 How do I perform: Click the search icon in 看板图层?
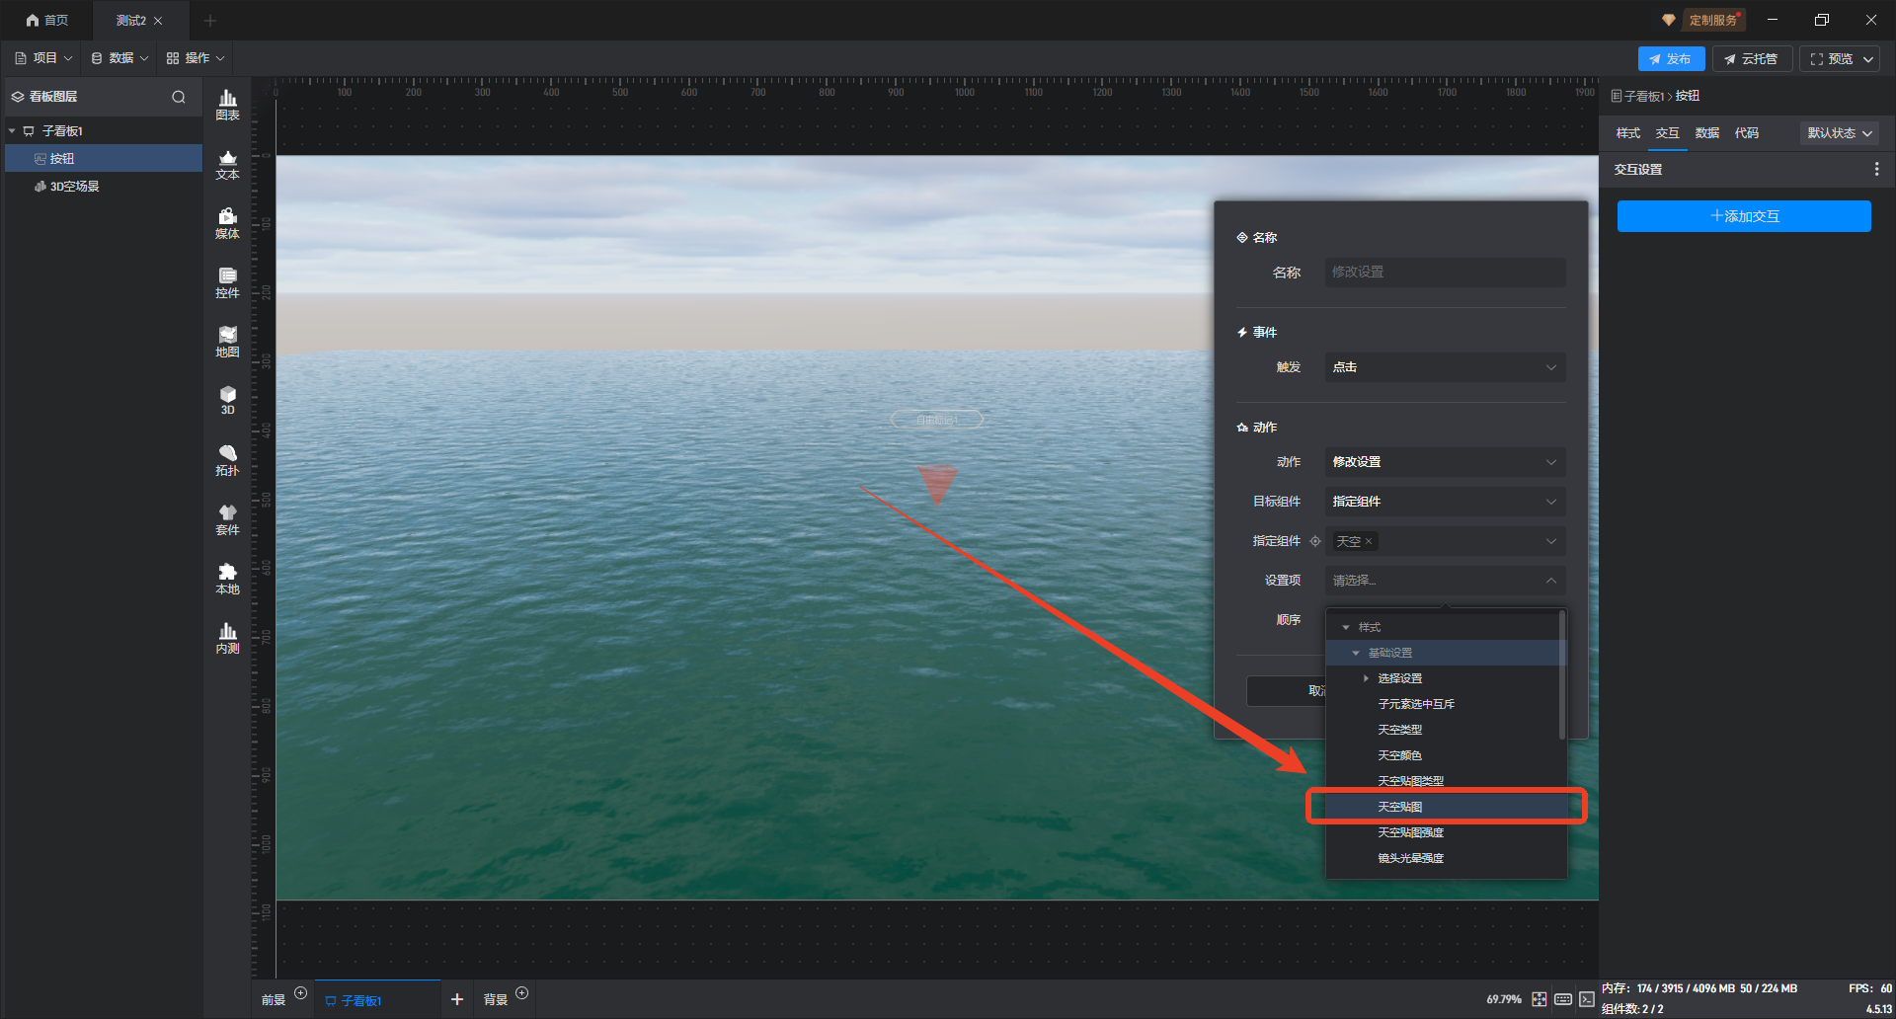pyautogui.click(x=179, y=97)
